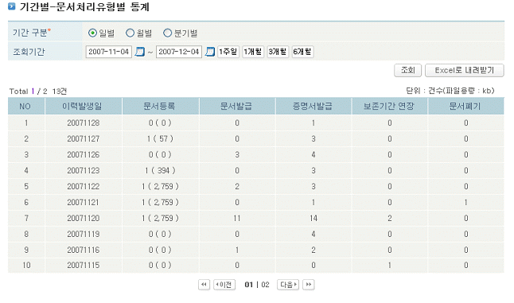Select current page 01
The height and width of the screenshot is (303, 514).
[249, 285]
